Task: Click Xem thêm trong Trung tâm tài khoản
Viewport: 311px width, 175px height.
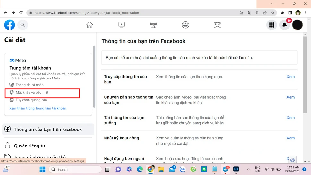Action: [38, 108]
